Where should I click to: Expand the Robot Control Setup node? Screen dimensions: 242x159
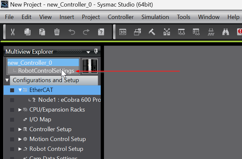[20, 149]
